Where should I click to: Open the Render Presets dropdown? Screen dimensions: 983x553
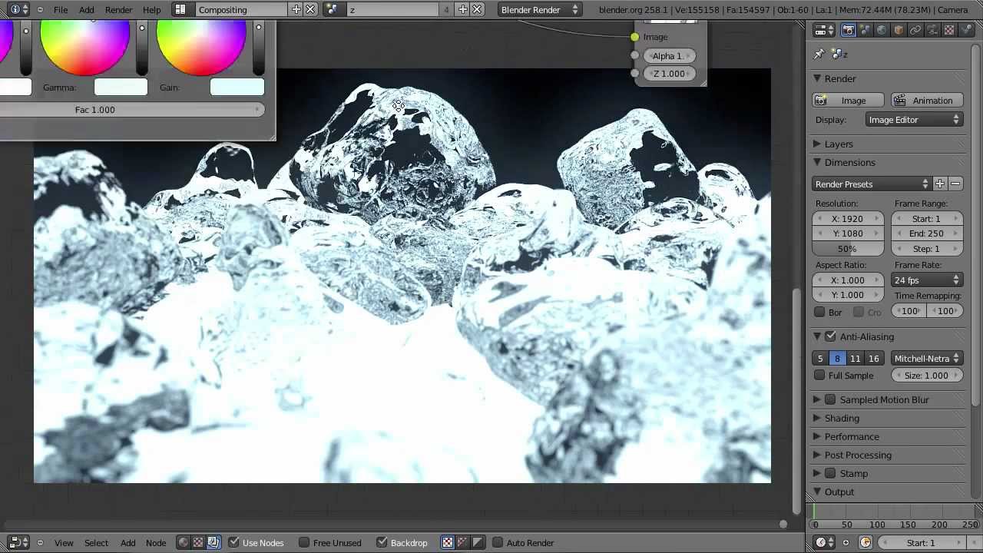pos(872,184)
